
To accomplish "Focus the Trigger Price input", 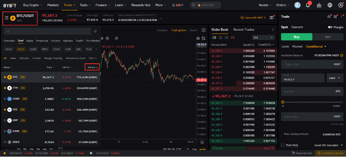I will click(312, 64).
